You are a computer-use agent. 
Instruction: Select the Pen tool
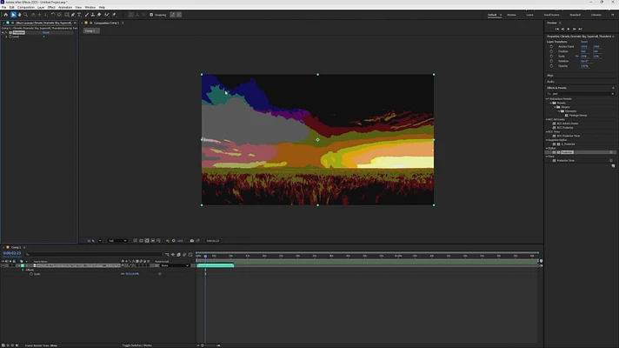(73, 15)
